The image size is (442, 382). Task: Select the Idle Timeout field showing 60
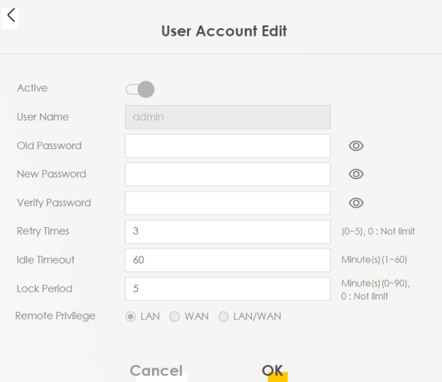coord(227,260)
